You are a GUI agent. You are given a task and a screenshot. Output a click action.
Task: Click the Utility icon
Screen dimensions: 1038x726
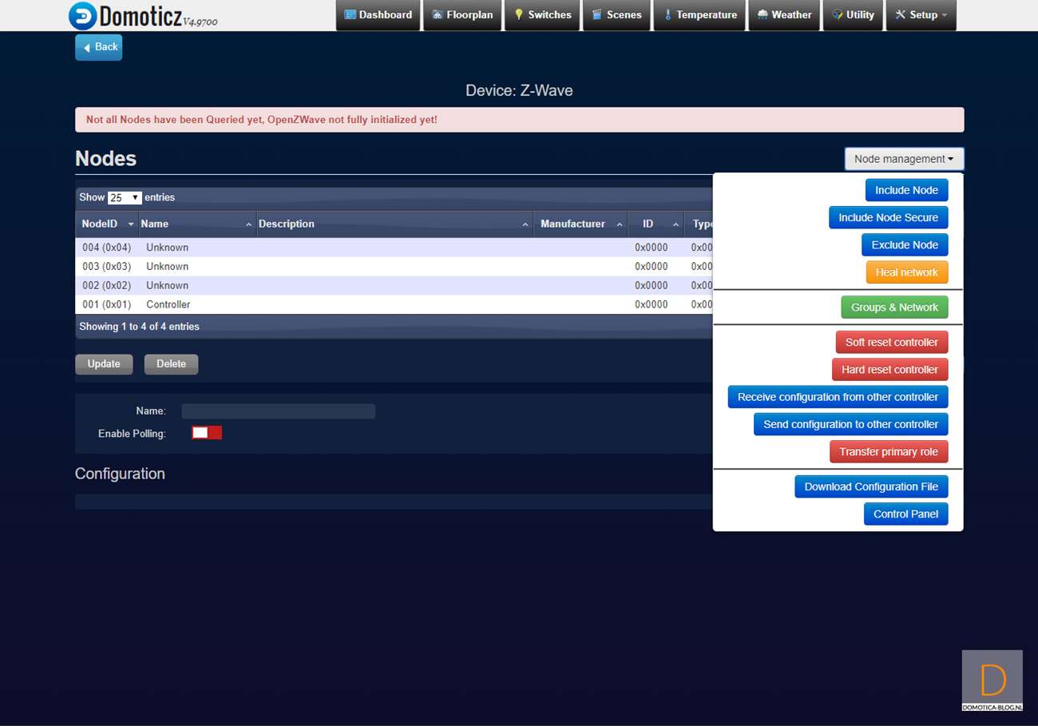pyautogui.click(x=838, y=14)
